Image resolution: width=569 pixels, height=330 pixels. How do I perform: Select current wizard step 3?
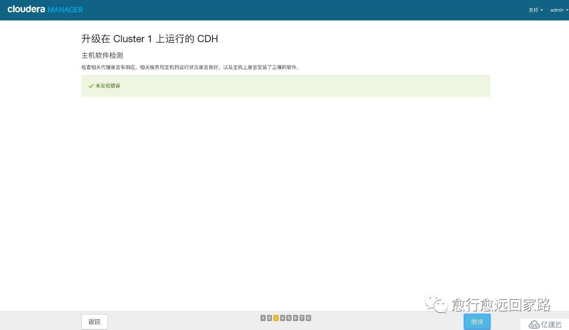(276, 318)
